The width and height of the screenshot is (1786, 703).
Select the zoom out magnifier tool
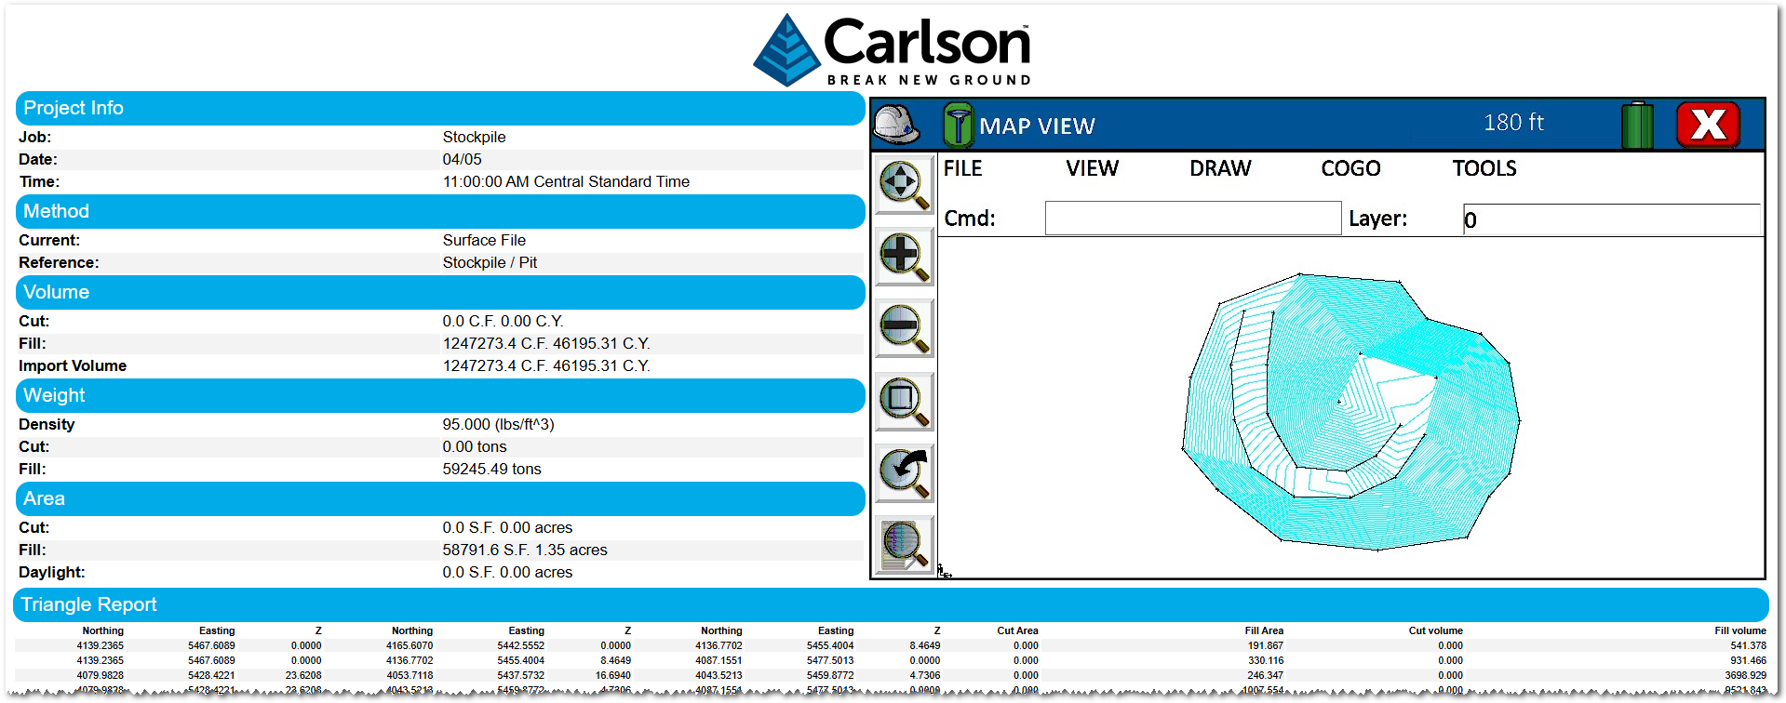coord(905,328)
